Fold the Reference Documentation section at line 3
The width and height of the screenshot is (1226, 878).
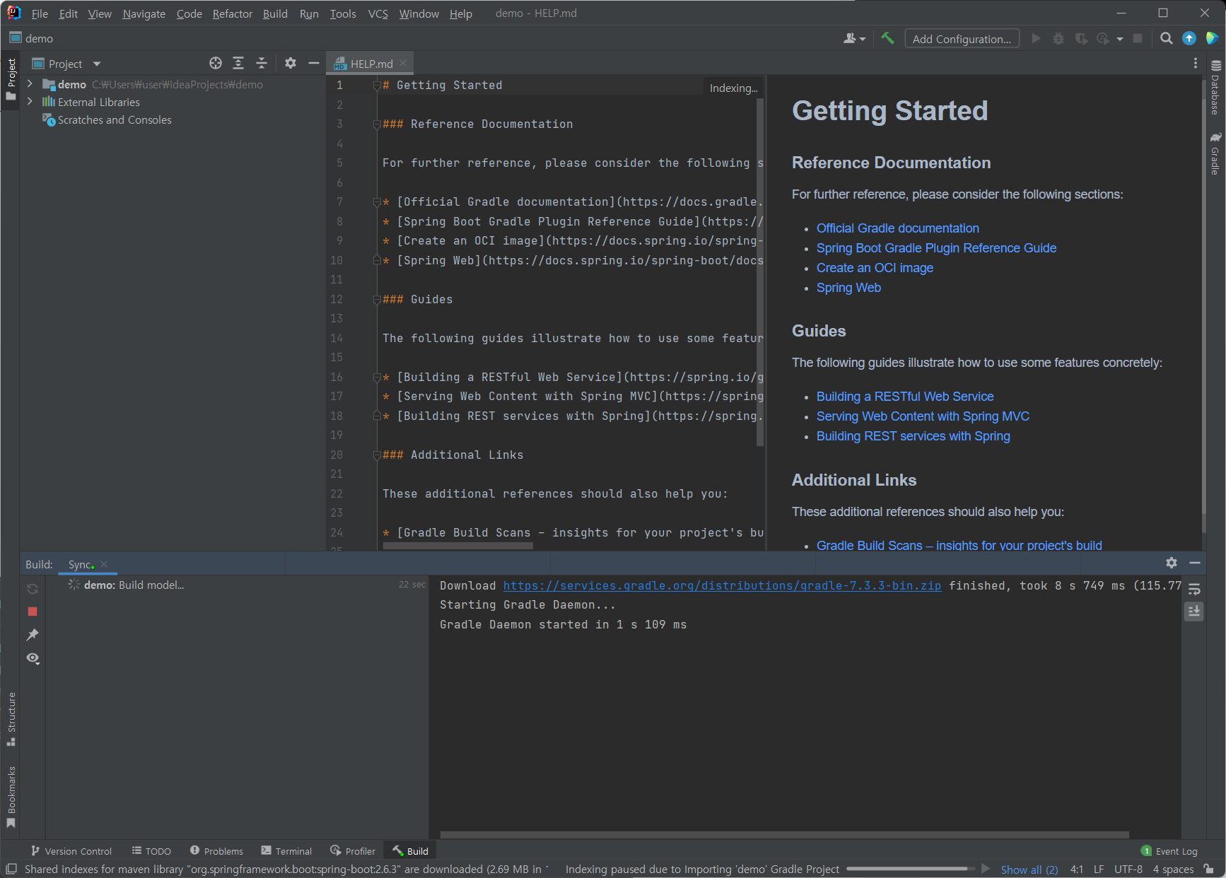(377, 124)
